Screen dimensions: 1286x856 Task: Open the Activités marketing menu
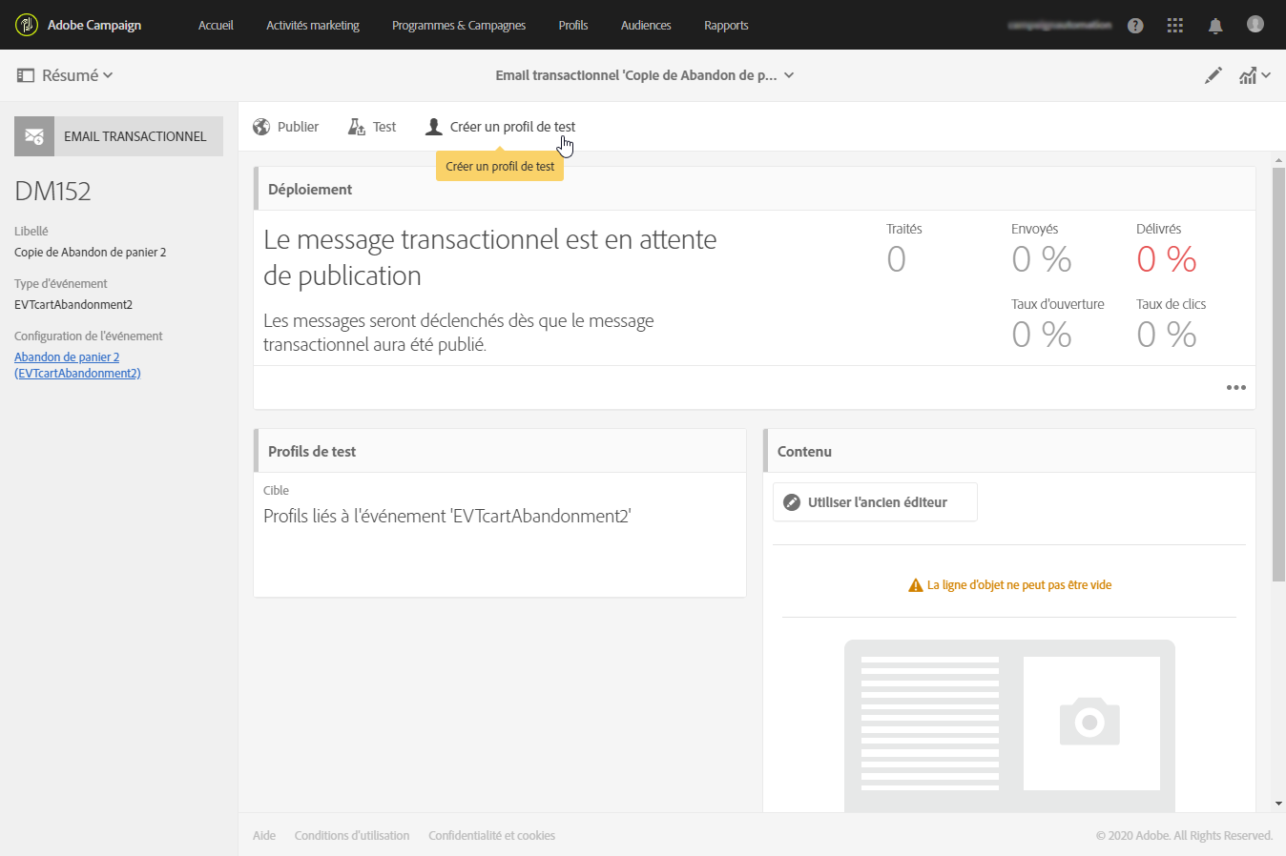tap(313, 26)
